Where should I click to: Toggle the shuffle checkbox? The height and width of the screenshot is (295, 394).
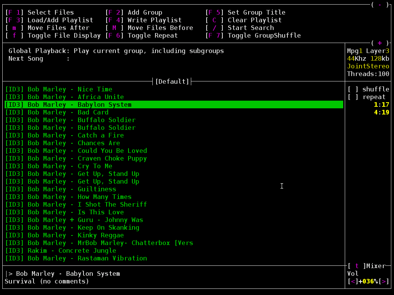tap(353, 89)
